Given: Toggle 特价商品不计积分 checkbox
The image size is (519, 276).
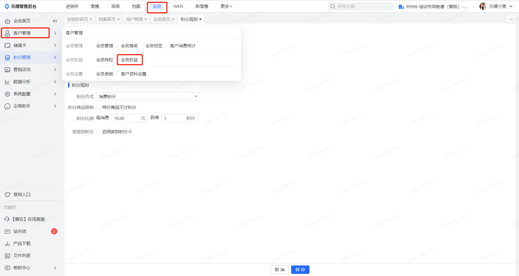Looking at the screenshot, I should (x=99, y=107).
